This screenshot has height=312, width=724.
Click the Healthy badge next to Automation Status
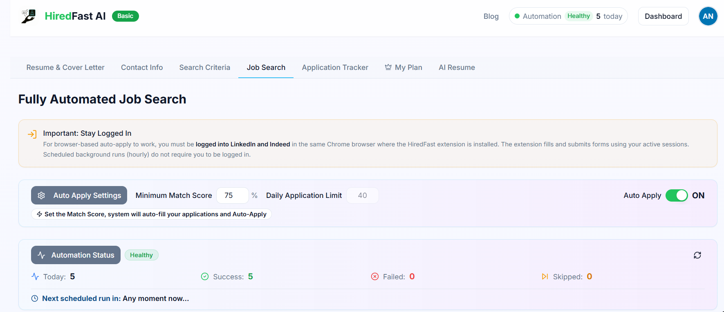(x=141, y=255)
